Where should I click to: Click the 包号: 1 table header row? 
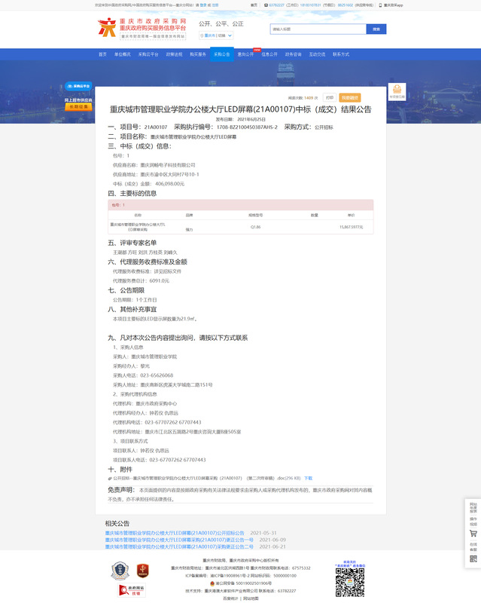241,205
